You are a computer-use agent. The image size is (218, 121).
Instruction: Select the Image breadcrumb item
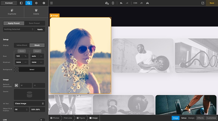pos(94,118)
